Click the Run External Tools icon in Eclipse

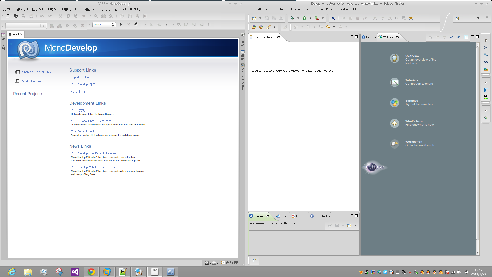click(317, 18)
